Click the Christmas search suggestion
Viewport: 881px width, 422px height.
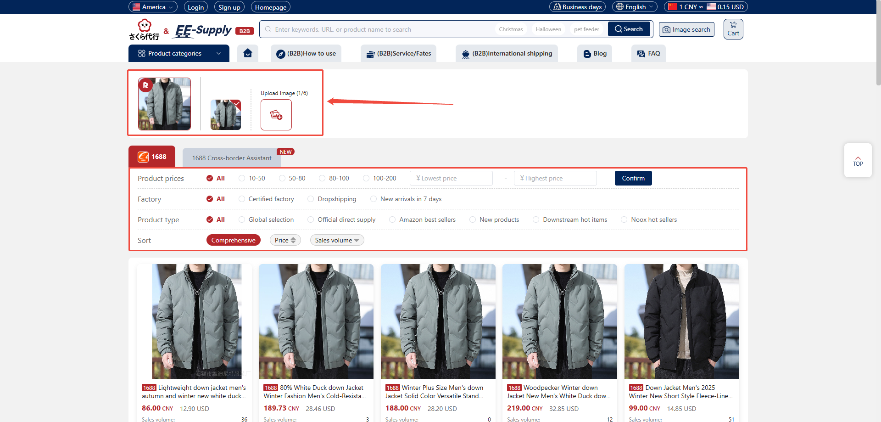tap(511, 29)
